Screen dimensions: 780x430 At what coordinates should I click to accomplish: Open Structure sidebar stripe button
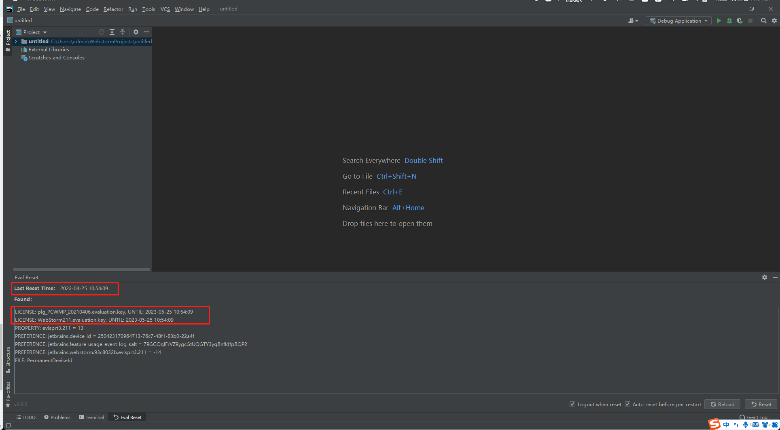pos(8,360)
